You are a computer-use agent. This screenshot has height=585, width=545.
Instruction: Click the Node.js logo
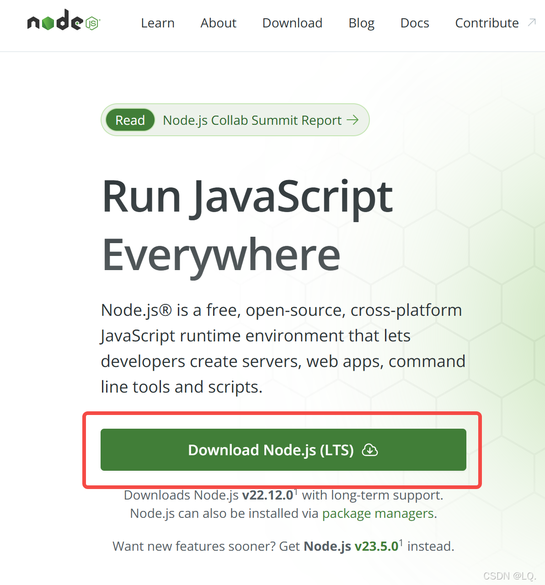(64, 21)
